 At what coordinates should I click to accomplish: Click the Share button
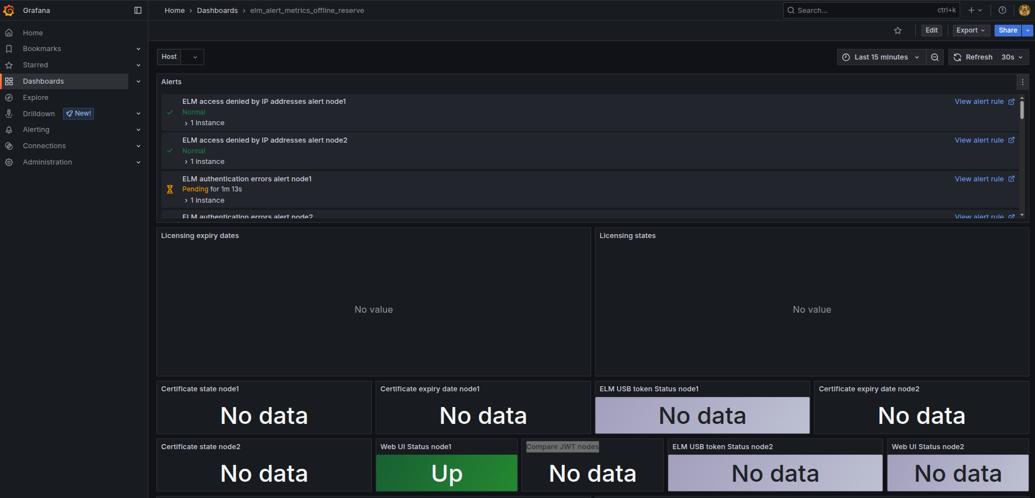point(1008,30)
